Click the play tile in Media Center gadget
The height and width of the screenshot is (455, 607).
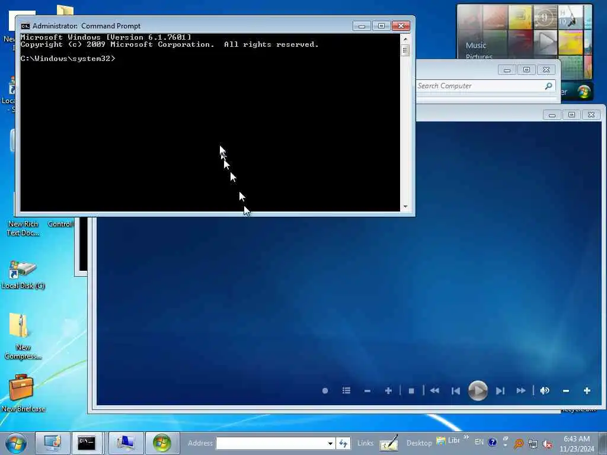click(x=545, y=42)
